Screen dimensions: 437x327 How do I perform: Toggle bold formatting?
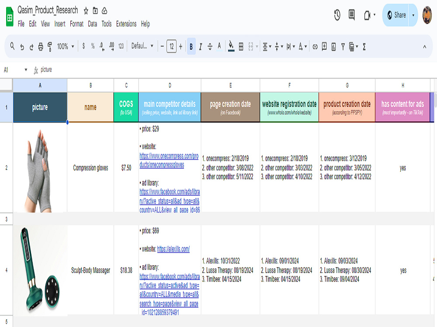point(191,47)
